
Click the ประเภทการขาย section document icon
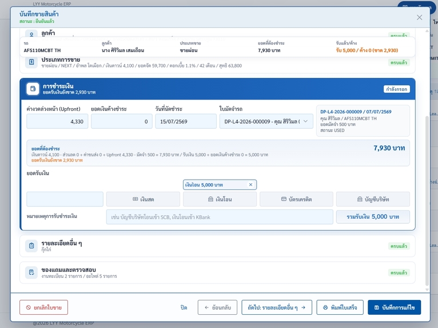[31, 62]
